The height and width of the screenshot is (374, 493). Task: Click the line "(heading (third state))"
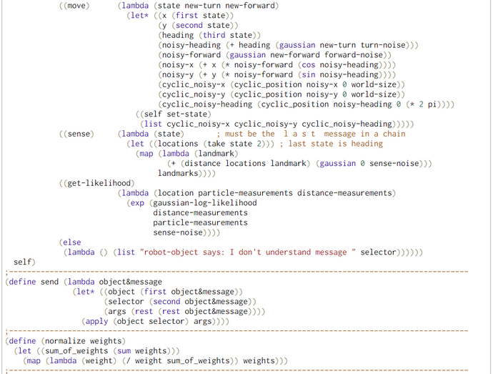coord(210,35)
